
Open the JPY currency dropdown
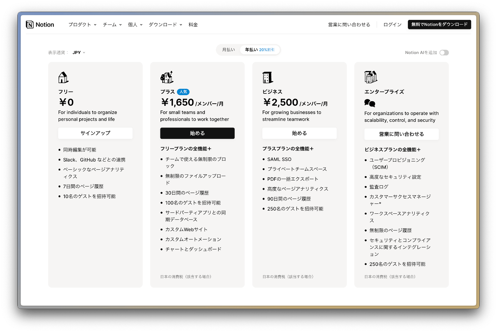pos(79,53)
